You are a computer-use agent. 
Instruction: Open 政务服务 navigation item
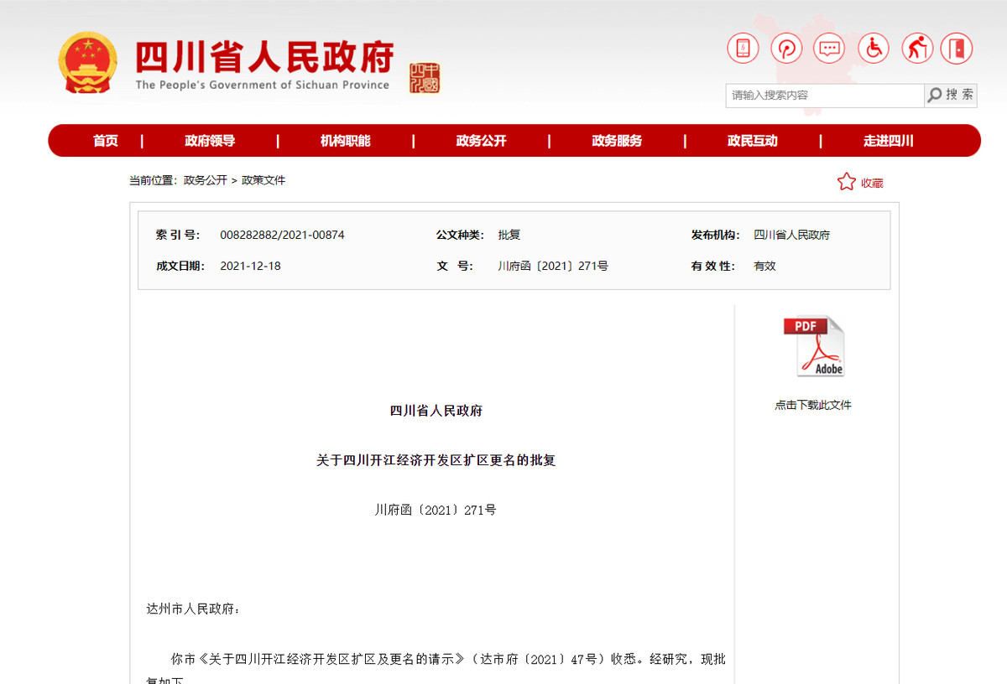click(617, 141)
